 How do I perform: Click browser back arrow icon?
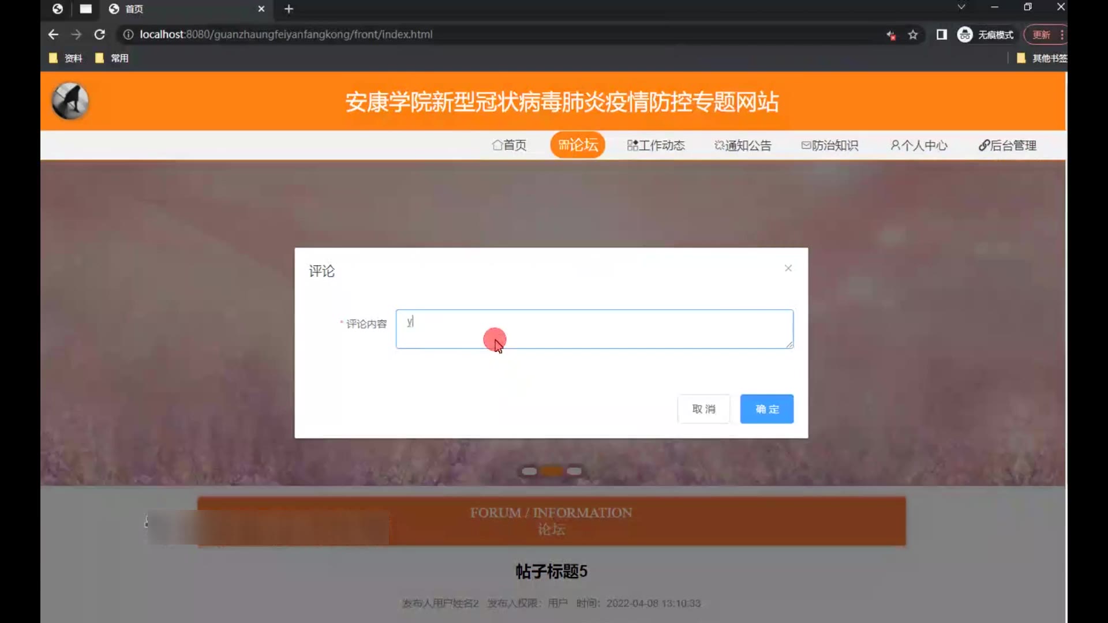[53, 35]
